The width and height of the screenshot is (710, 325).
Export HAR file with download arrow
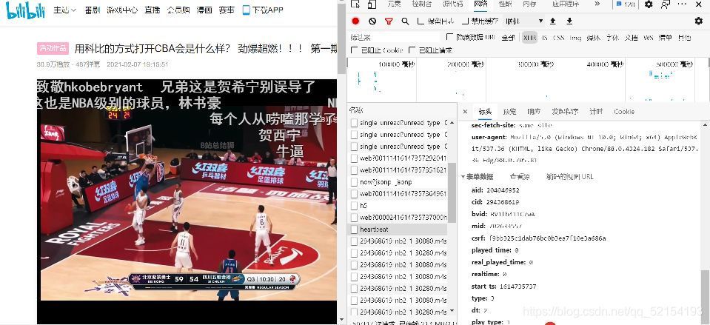[x=569, y=21]
